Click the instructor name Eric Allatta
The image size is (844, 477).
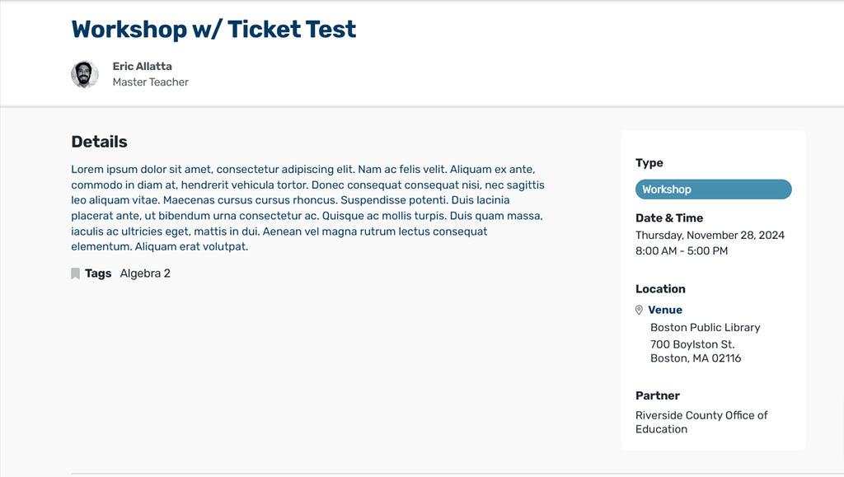(x=142, y=66)
